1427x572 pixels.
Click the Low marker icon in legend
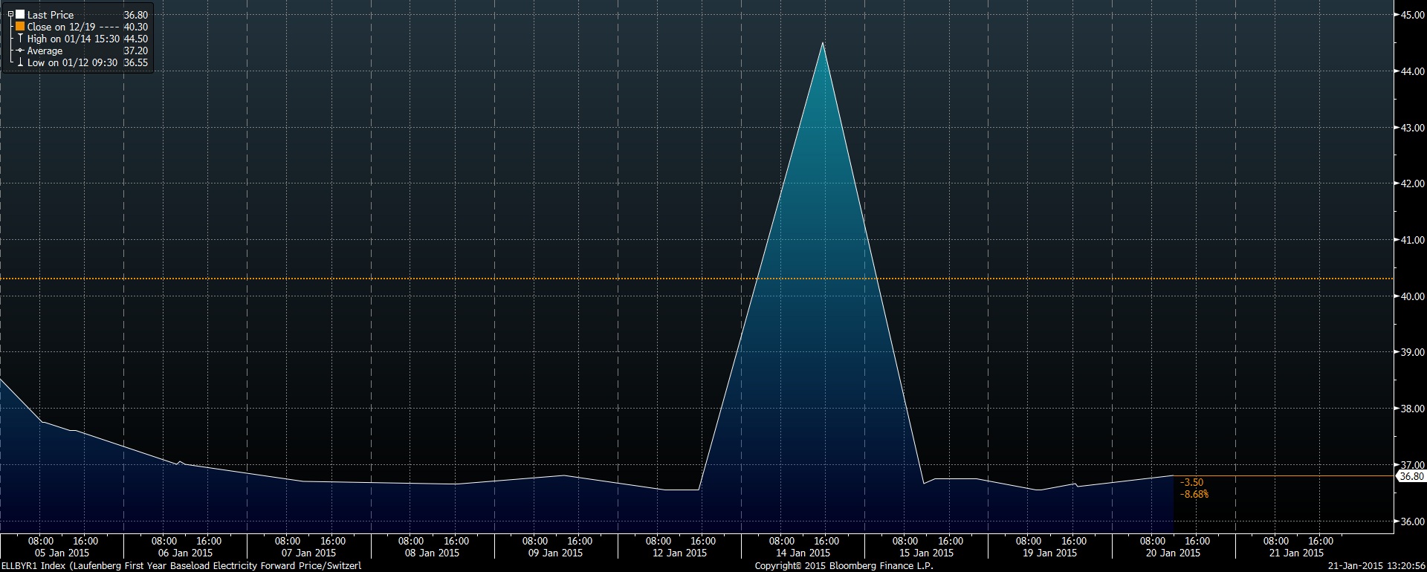20,63
